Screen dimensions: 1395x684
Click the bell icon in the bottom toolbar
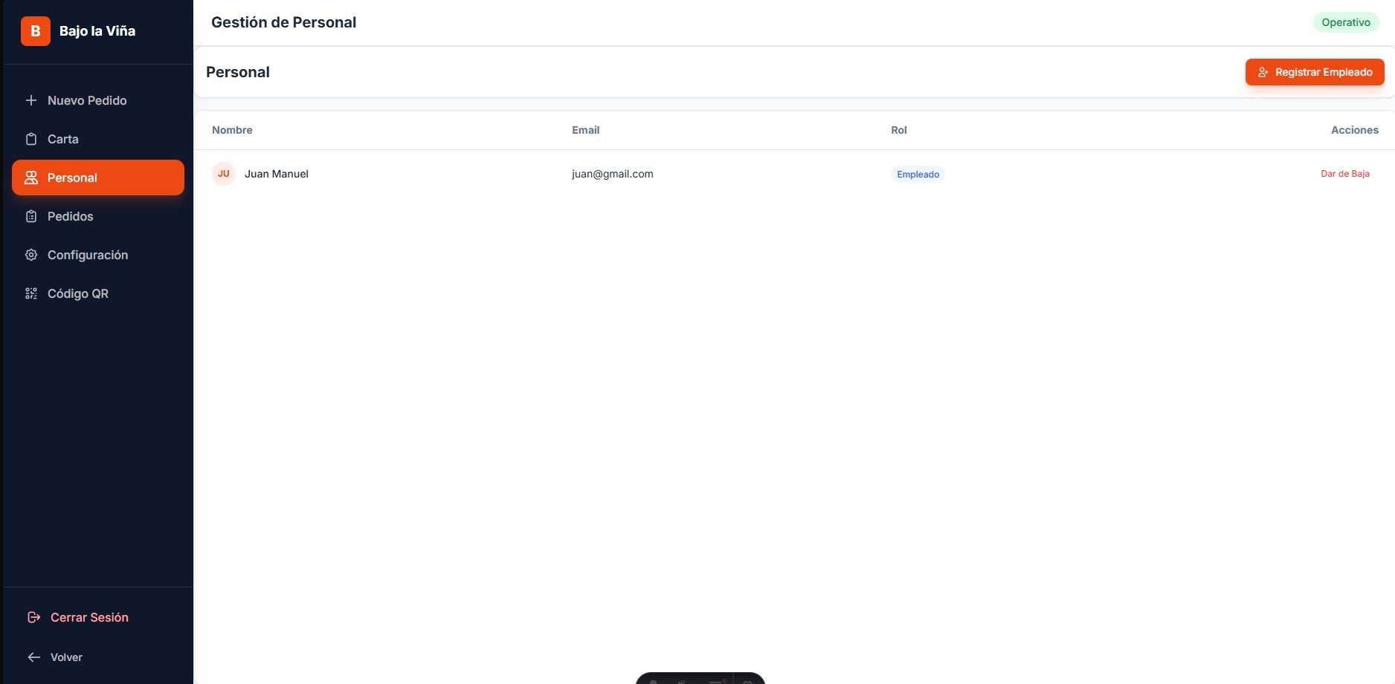[x=652, y=683]
